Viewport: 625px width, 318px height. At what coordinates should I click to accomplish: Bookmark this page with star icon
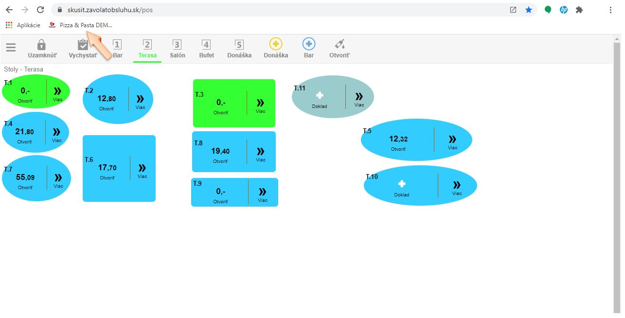(x=529, y=10)
